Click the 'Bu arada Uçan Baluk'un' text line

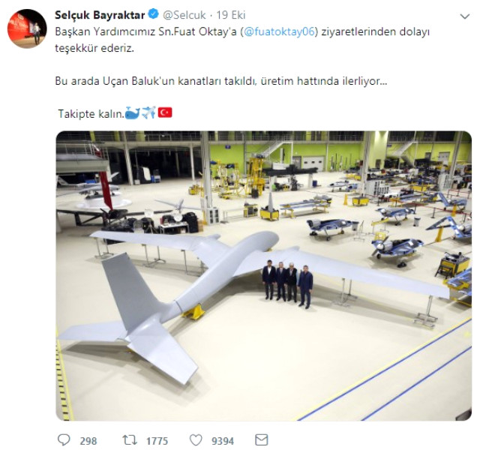click(221, 81)
